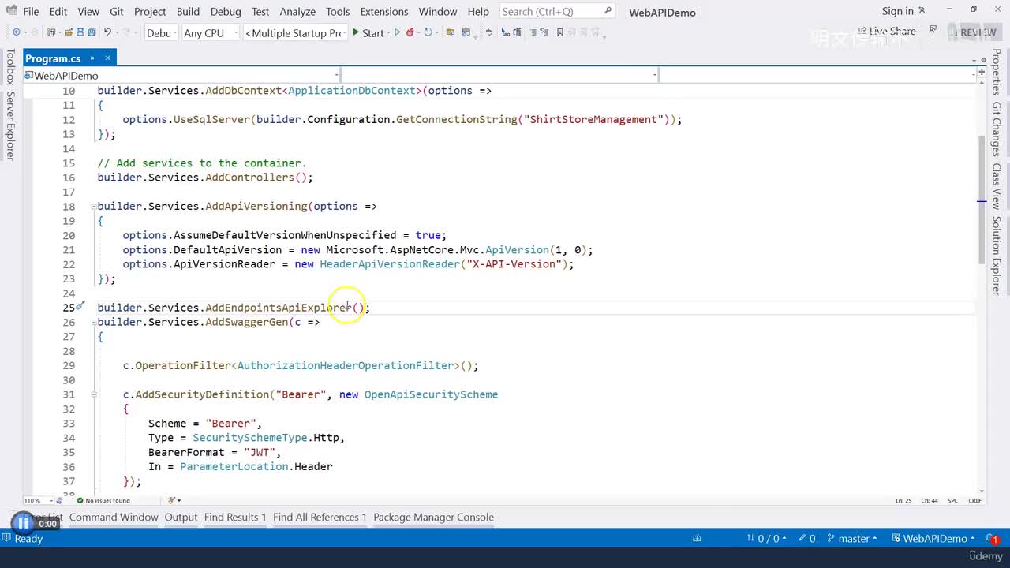The image size is (1010, 568).
Task: Click the Save All toolbar icon
Action: pos(92,32)
